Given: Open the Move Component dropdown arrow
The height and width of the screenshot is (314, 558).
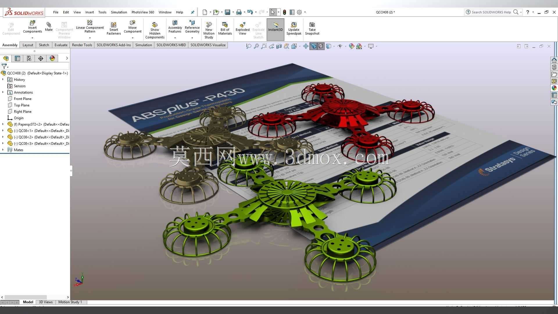Looking at the screenshot, I should pos(133,38).
